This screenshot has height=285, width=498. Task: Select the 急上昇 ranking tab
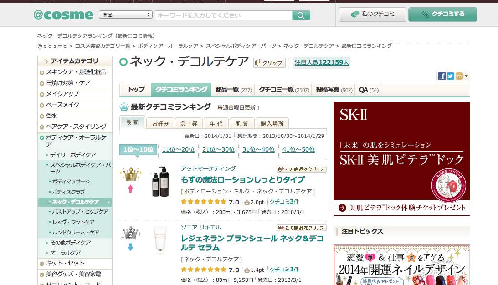point(189,123)
